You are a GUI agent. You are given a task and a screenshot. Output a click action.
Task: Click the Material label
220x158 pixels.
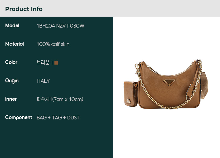pos(14,44)
